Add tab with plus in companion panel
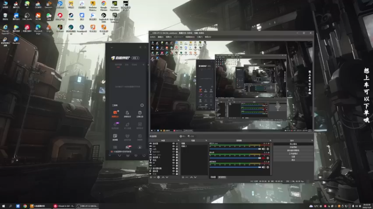Image resolution: width=373 pixels, height=209 pixels. (144, 65)
